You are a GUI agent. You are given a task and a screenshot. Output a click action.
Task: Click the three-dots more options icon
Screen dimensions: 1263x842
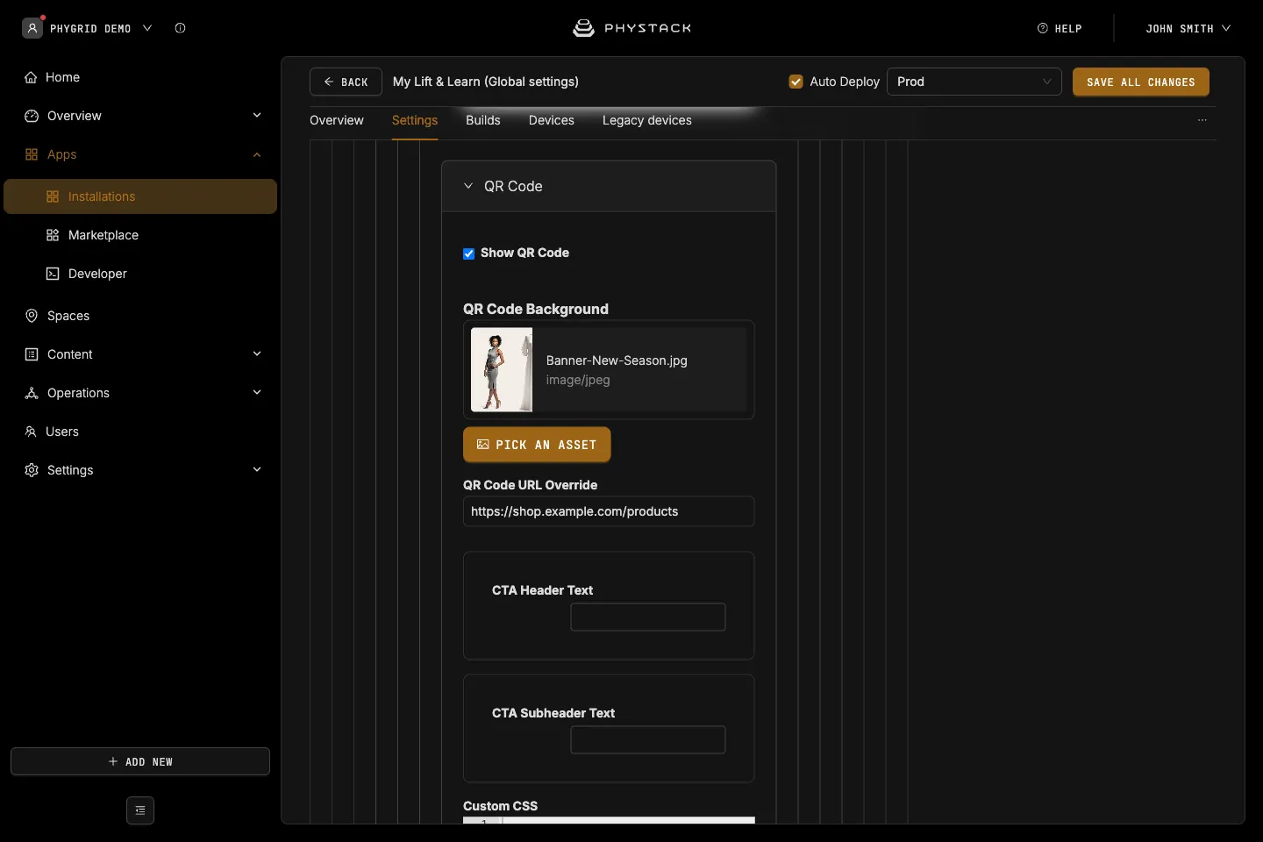pyautogui.click(x=1202, y=120)
